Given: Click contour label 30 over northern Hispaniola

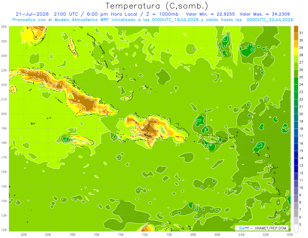Looking at the screenshot, I should (x=155, y=119).
